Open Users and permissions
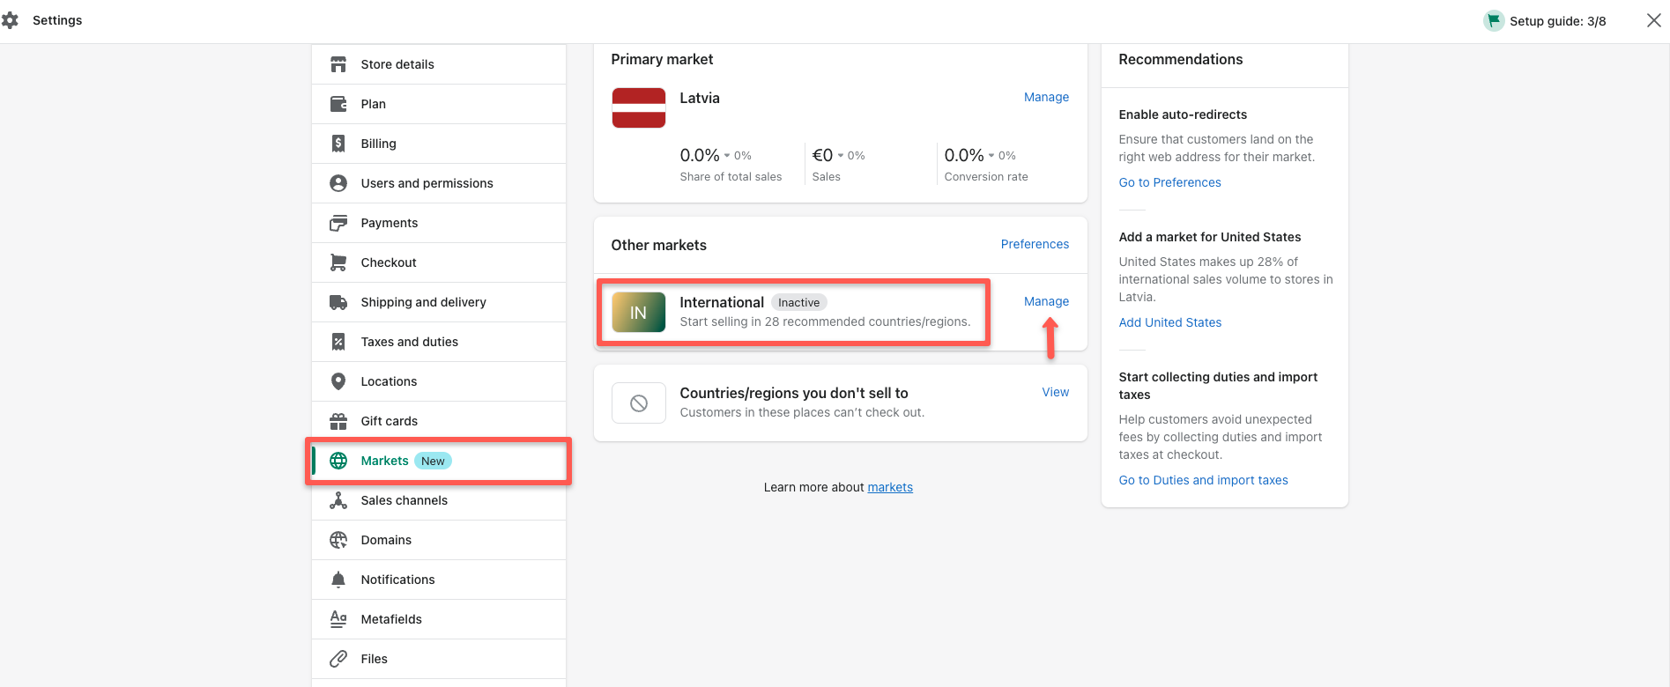The width and height of the screenshot is (1670, 687). click(439, 183)
